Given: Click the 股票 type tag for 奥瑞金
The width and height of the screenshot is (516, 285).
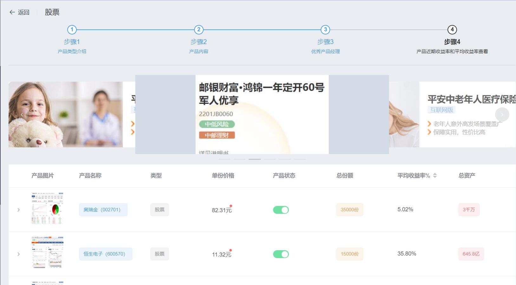Looking at the screenshot, I should coord(160,210).
